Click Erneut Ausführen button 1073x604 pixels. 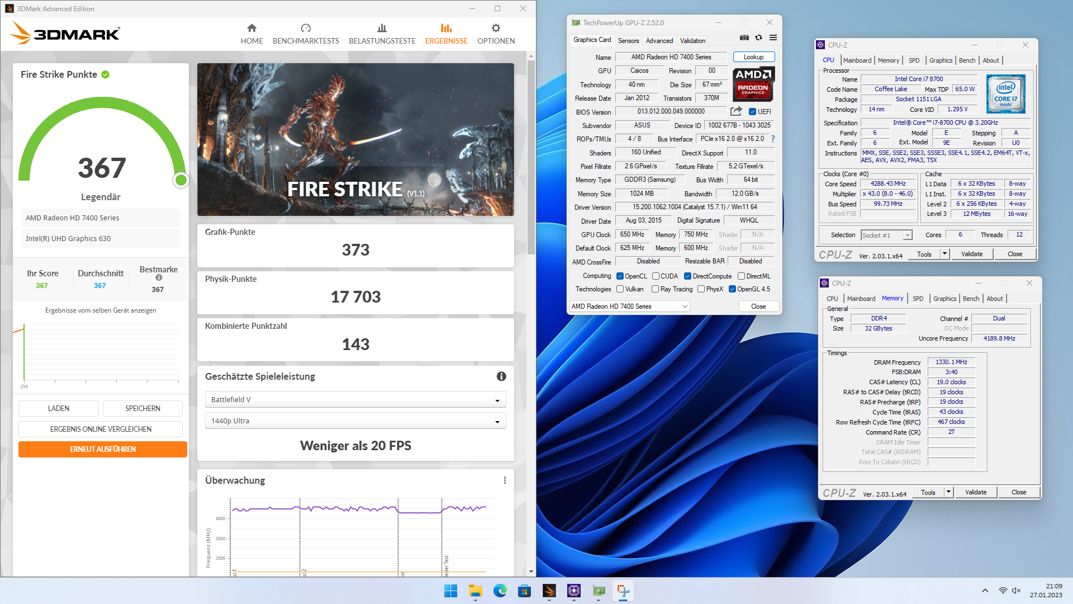click(103, 449)
